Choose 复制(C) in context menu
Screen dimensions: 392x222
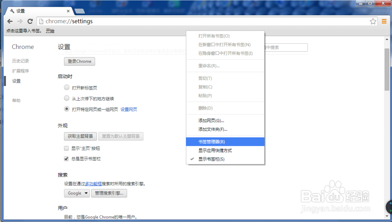(x=225, y=87)
